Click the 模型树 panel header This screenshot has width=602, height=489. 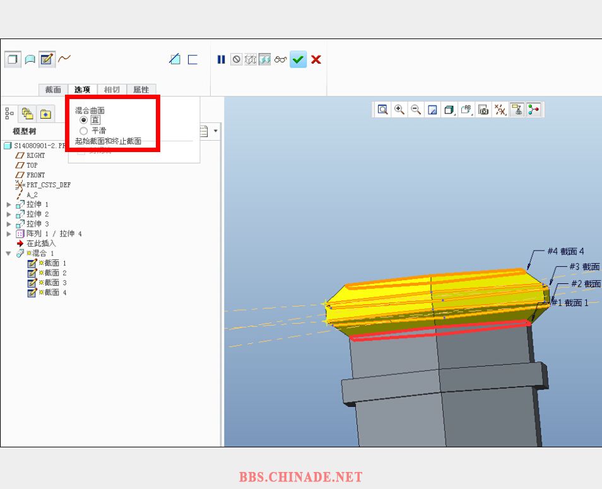tap(25, 131)
